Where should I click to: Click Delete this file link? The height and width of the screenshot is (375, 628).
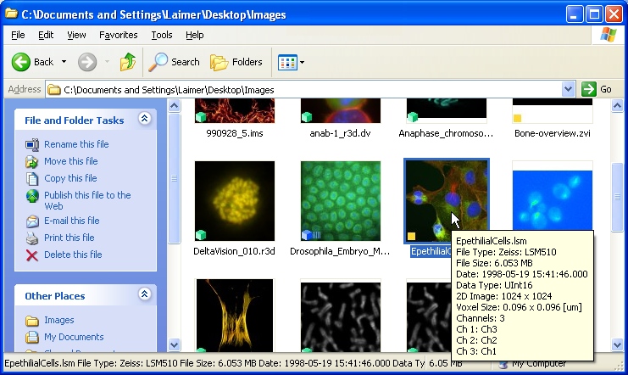point(73,255)
